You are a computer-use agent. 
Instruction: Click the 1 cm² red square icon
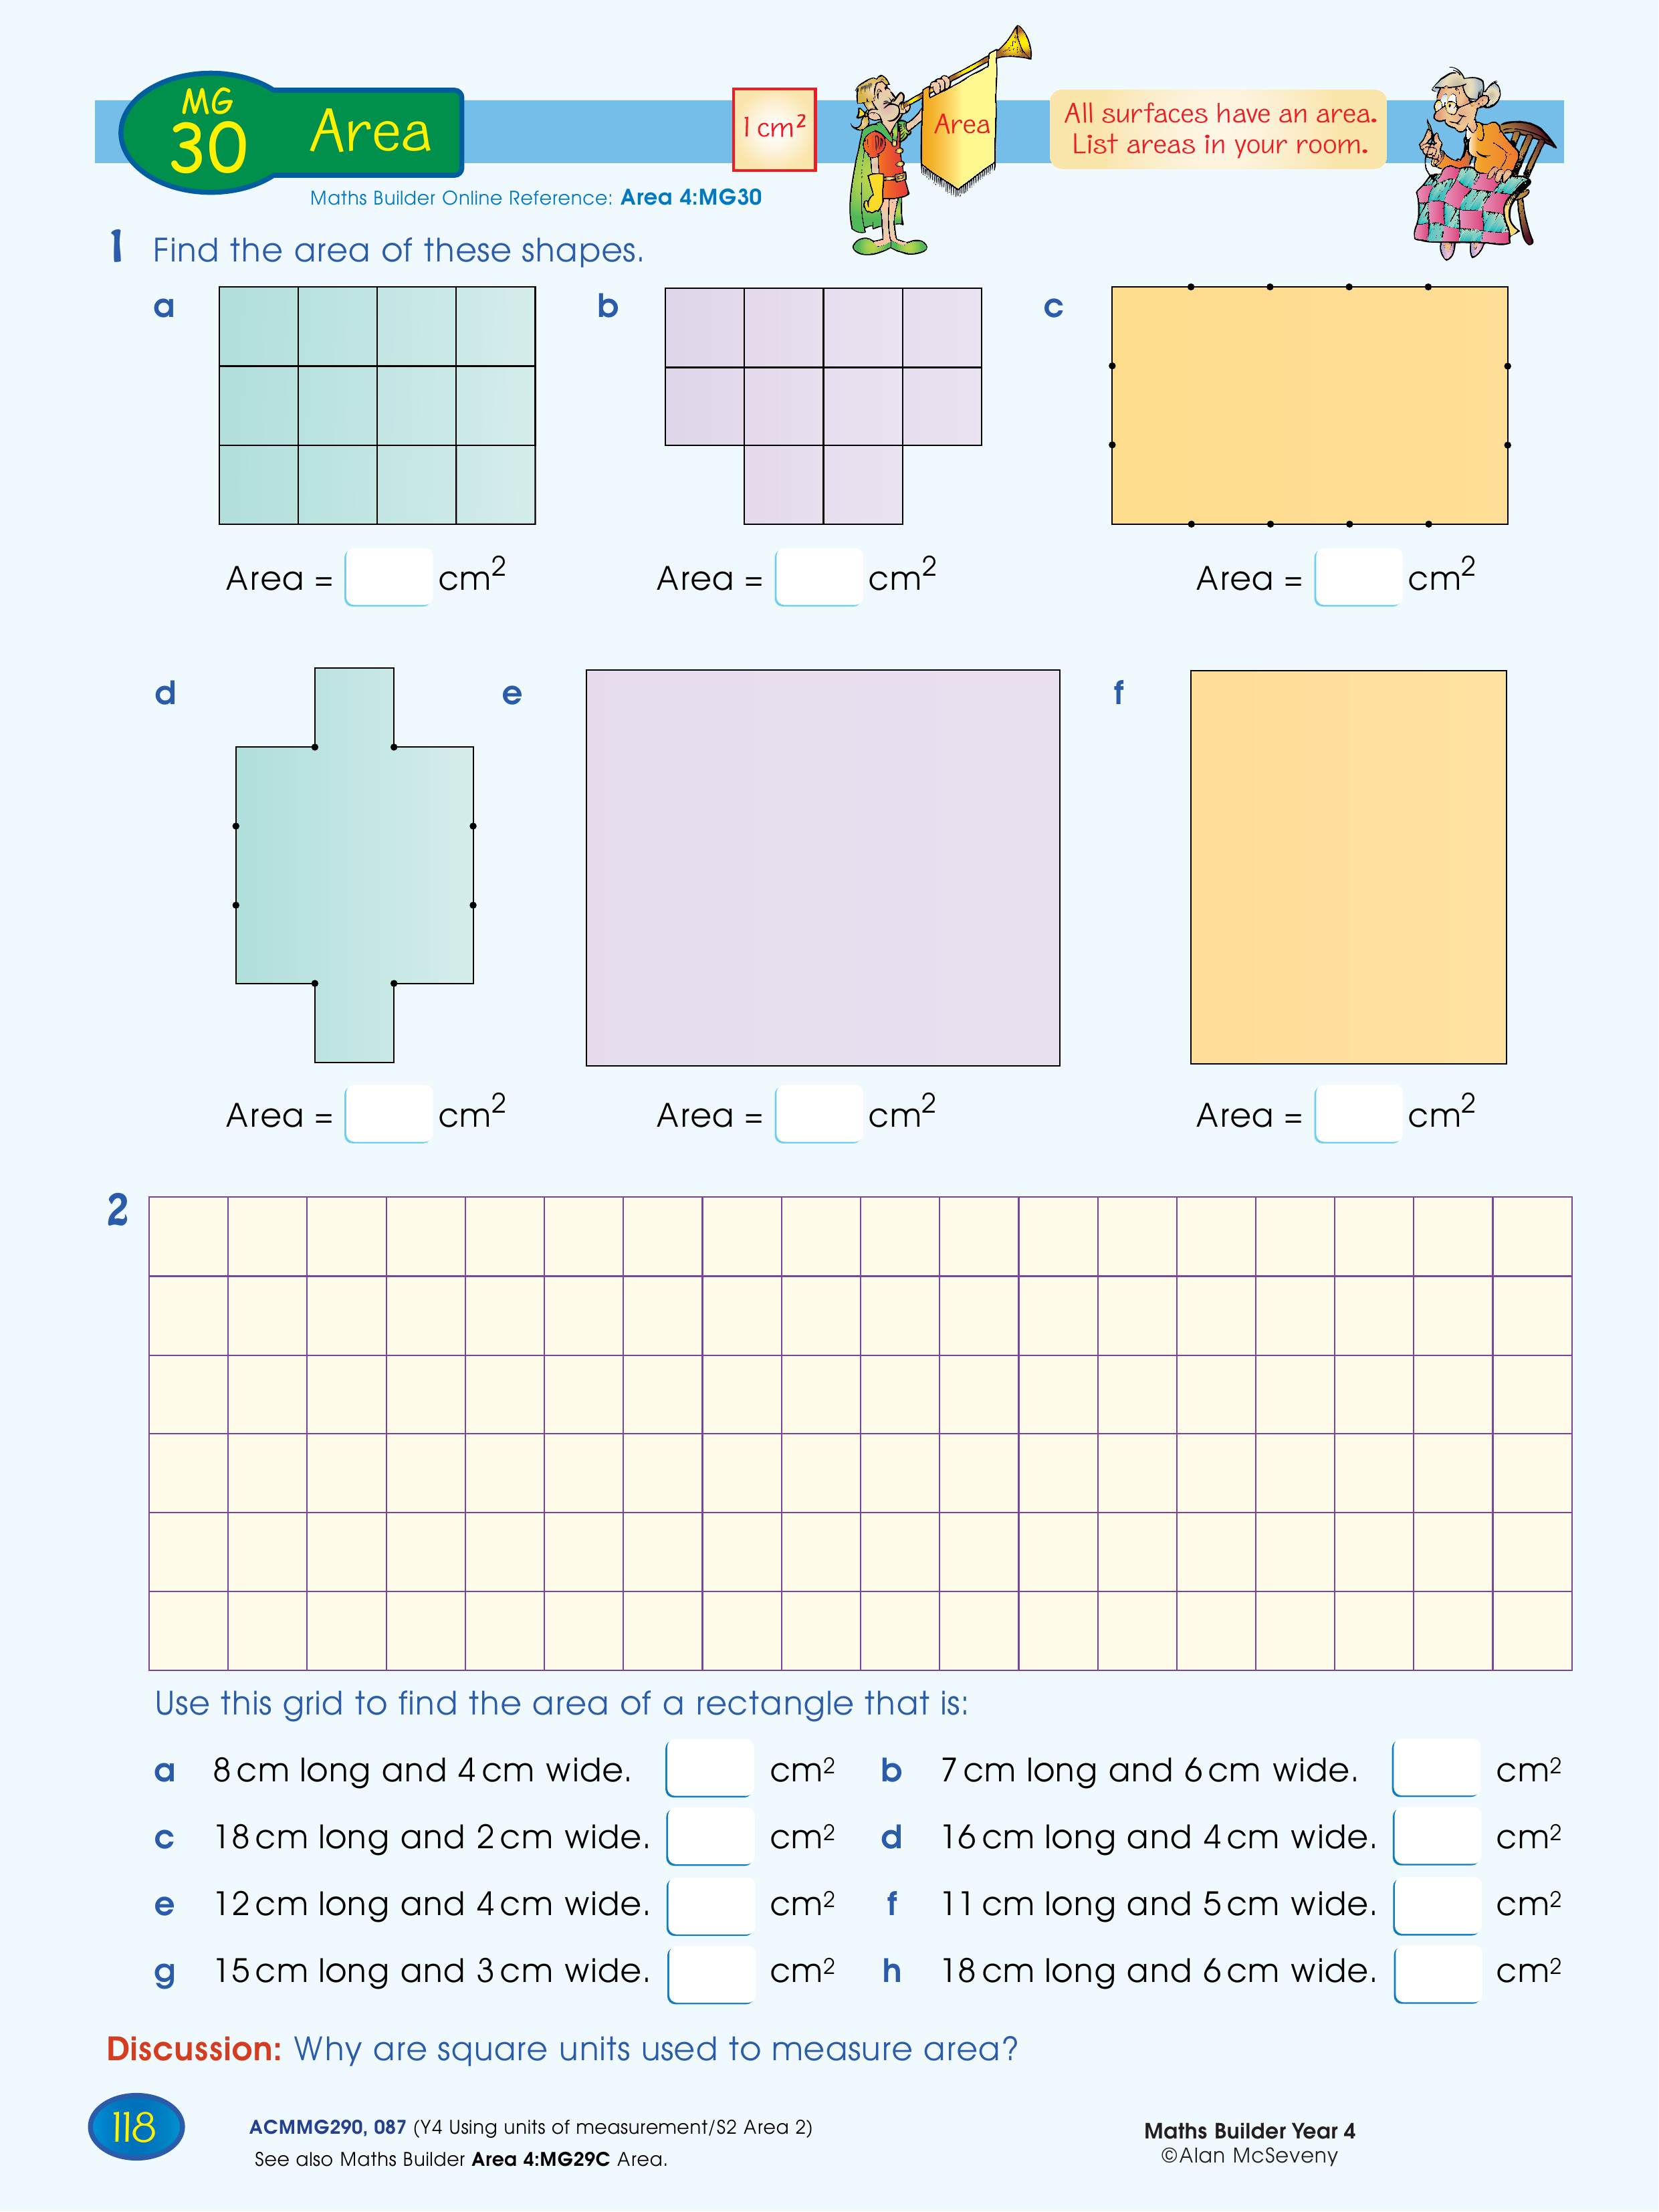(x=774, y=129)
